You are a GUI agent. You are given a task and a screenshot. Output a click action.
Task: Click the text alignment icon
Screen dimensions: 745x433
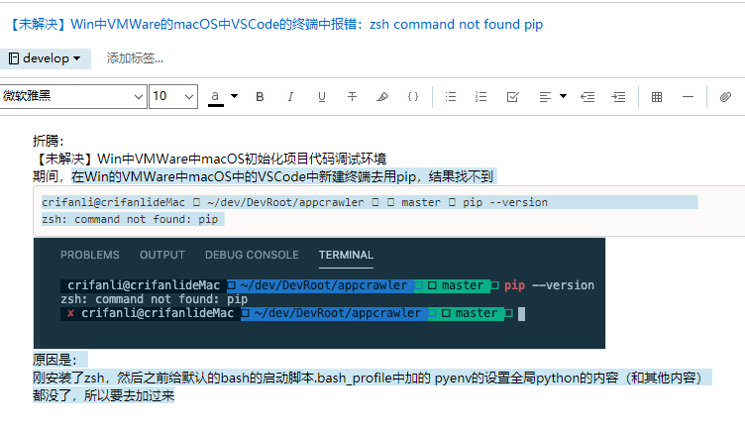click(x=545, y=97)
